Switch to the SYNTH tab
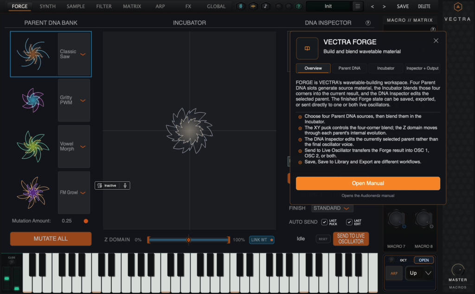Image resolution: width=475 pixels, height=294 pixels. 48,6
